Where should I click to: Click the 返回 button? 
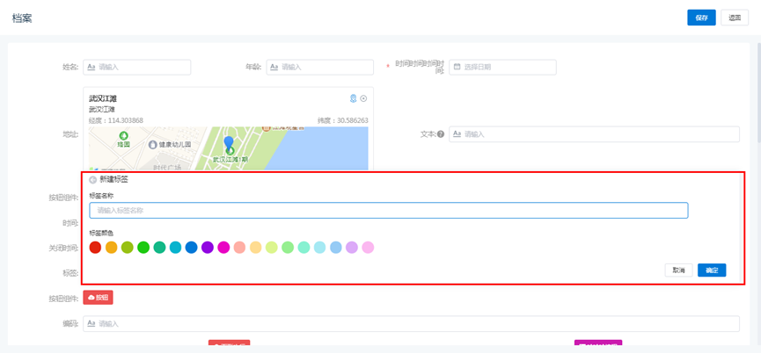[735, 18]
